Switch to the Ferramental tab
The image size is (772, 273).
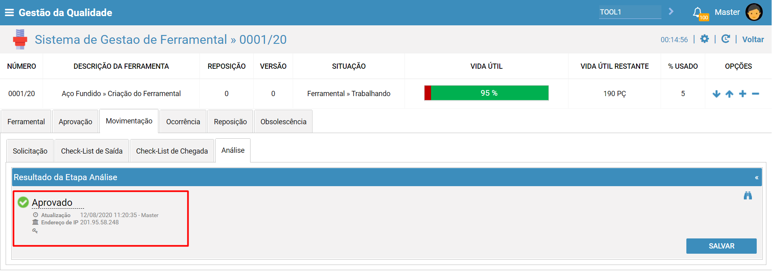26,121
